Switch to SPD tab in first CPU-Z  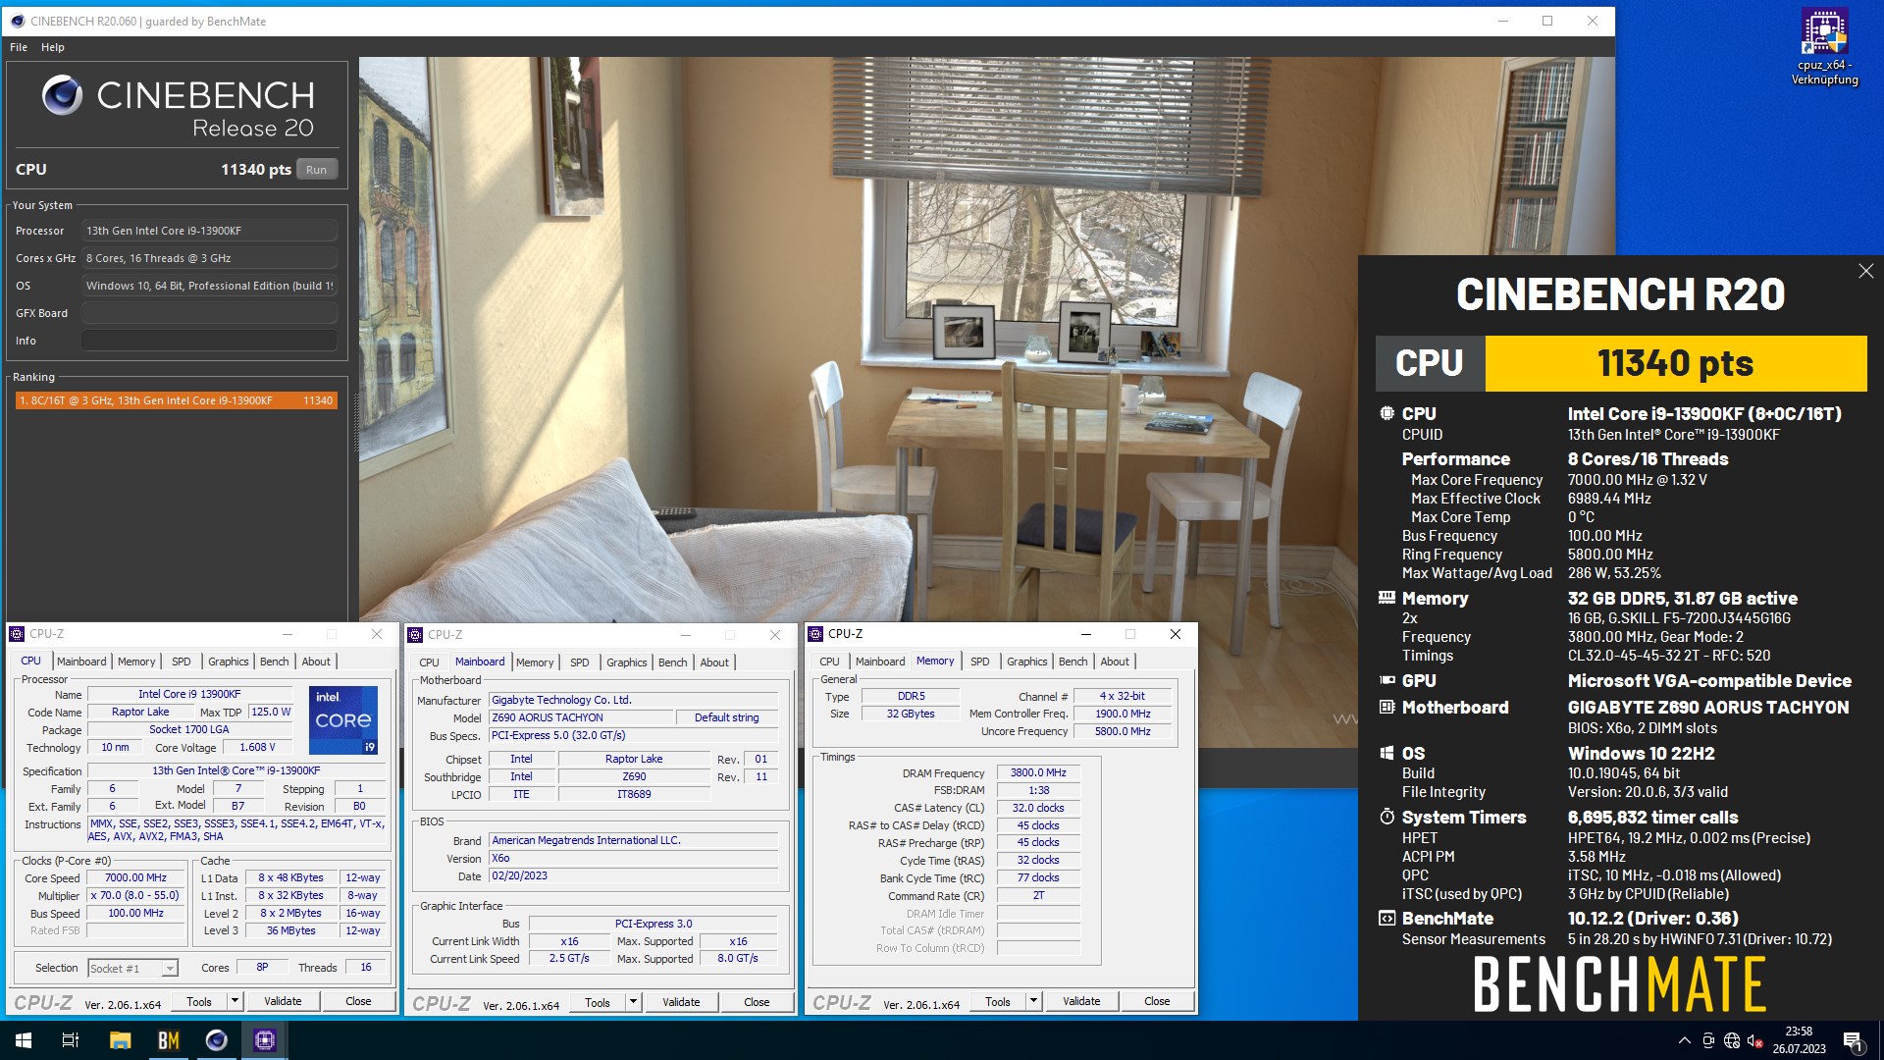click(x=182, y=662)
